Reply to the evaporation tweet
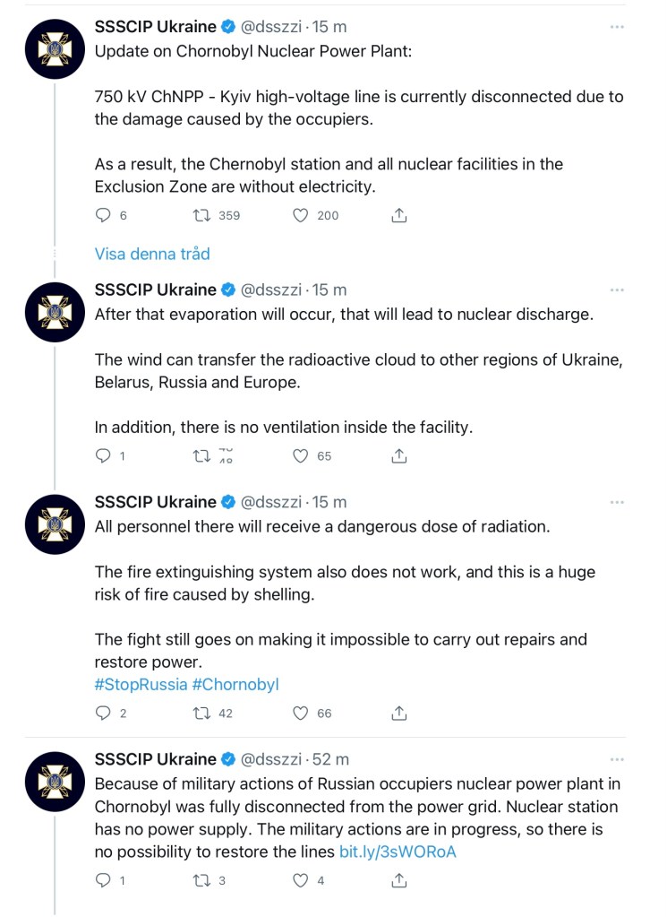 pos(104,455)
